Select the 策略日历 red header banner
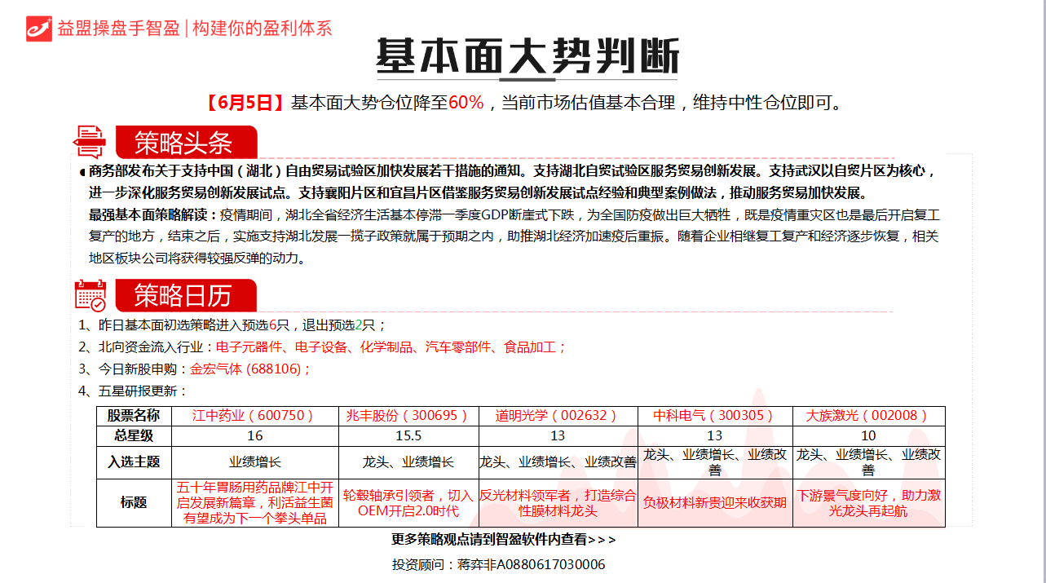This screenshot has width=1046, height=583. point(185,295)
